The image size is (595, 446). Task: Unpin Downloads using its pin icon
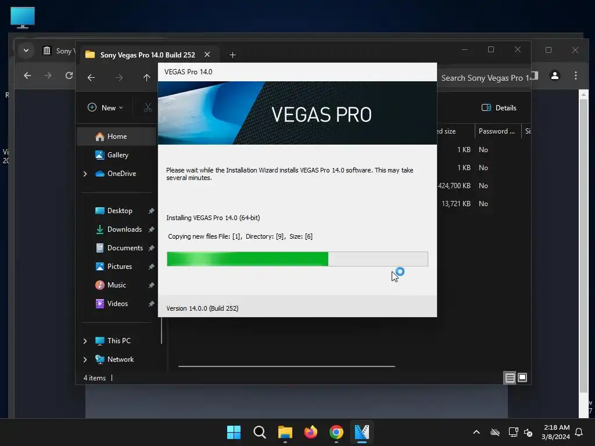(151, 229)
